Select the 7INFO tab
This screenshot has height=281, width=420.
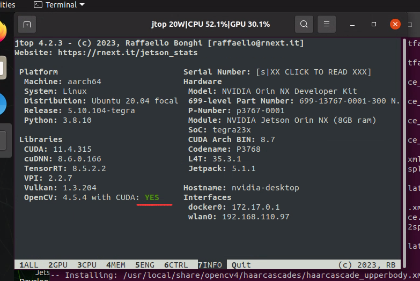coord(210,265)
